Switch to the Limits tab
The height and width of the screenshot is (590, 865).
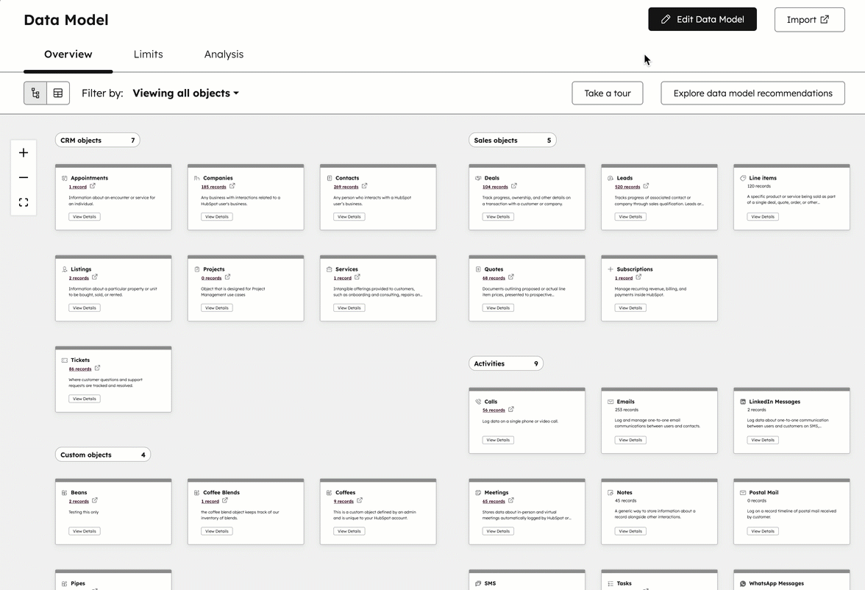pyautogui.click(x=148, y=54)
